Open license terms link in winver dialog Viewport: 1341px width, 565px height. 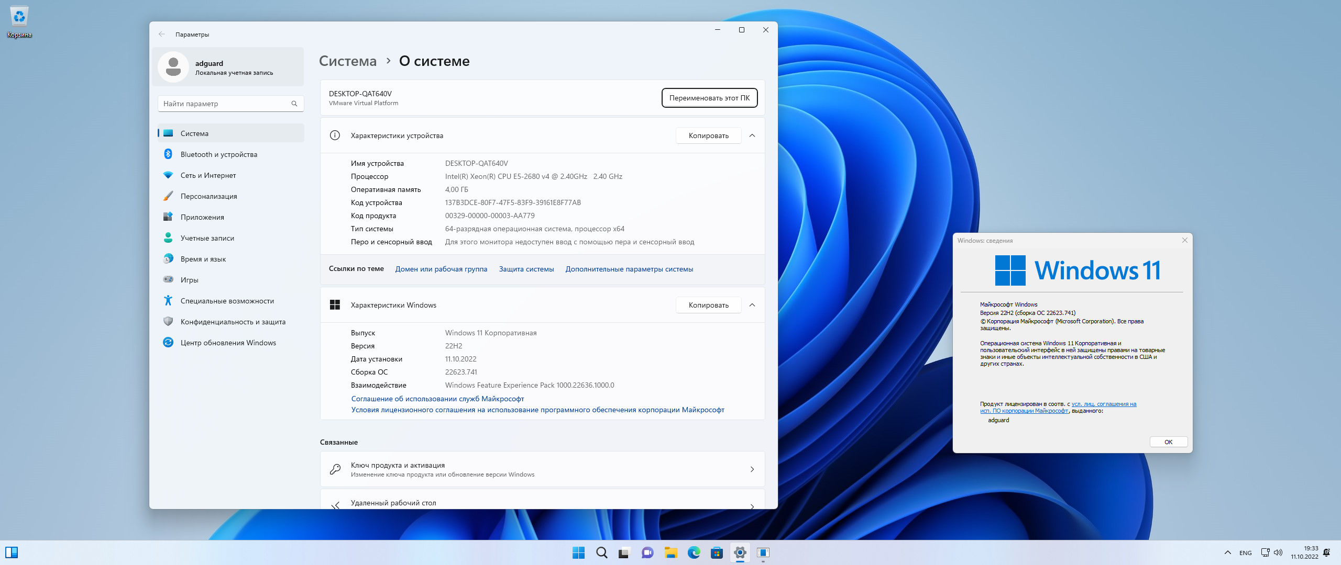point(1058,408)
